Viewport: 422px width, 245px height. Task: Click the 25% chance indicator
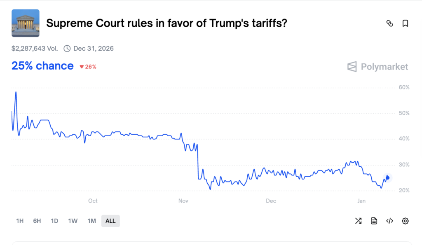click(42, 66)
